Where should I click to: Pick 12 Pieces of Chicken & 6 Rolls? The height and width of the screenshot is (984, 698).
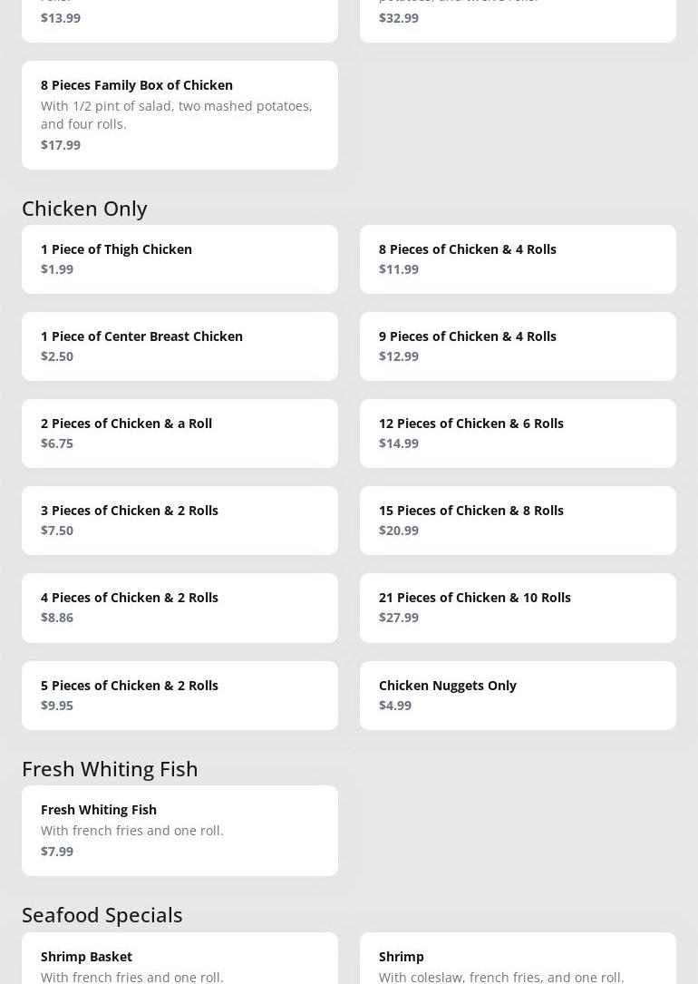518,433
